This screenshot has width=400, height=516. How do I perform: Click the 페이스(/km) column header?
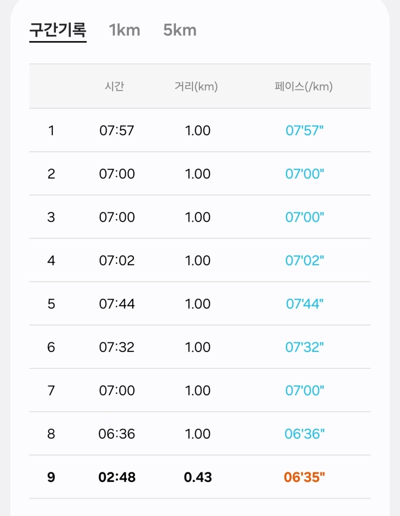(x=304, y=86)
